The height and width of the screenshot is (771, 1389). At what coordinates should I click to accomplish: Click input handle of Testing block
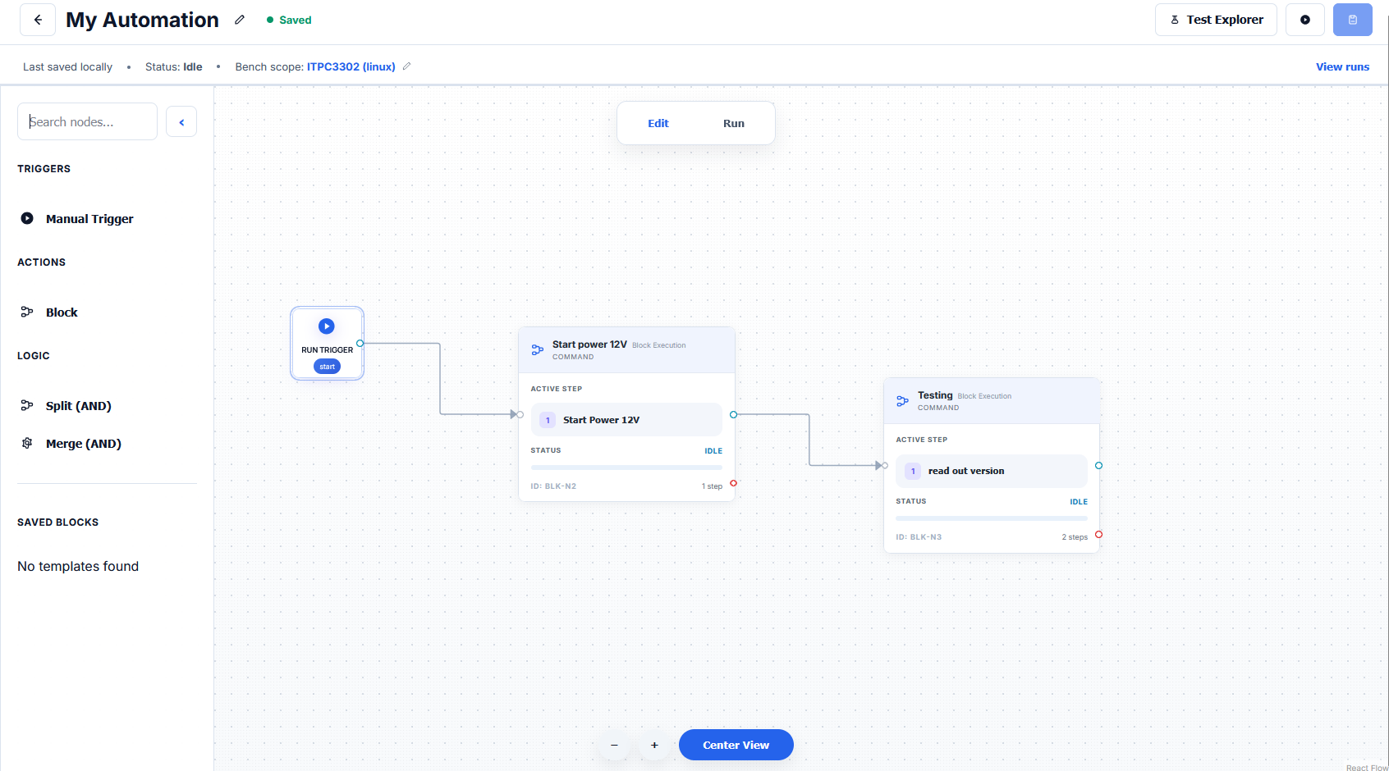[884, 465]
